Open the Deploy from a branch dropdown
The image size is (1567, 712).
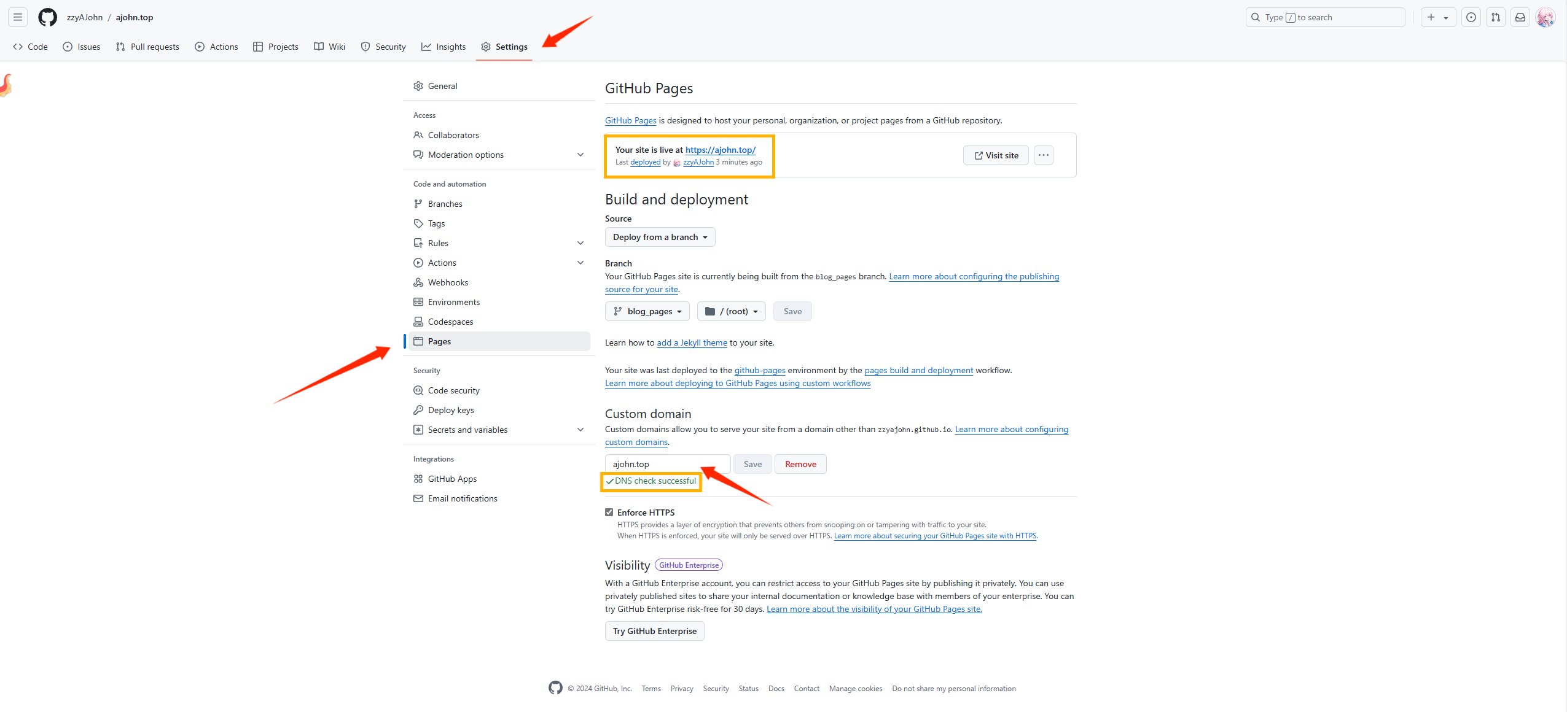[x=660, y=237]
